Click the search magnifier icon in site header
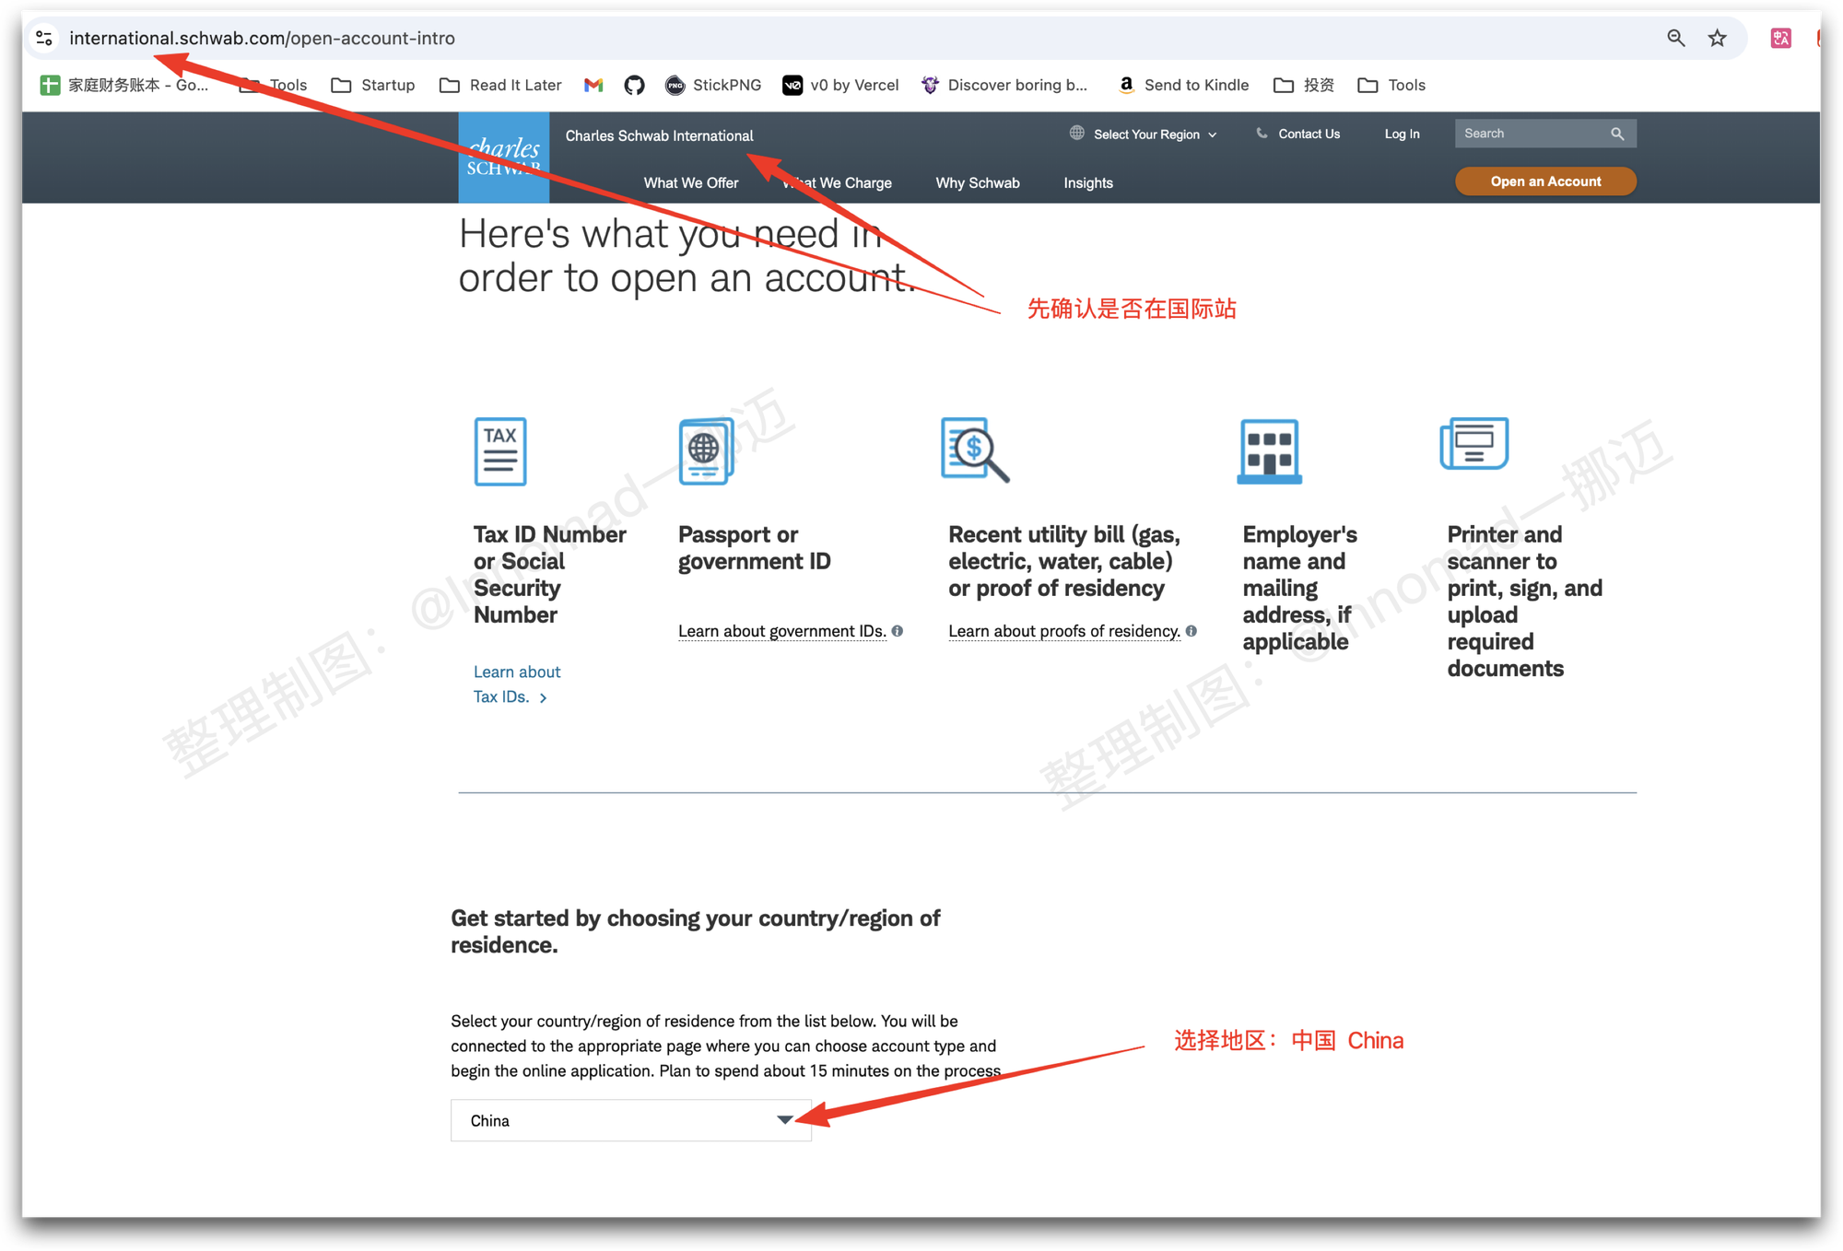 pyautogui.click(x=1617, y=134)
